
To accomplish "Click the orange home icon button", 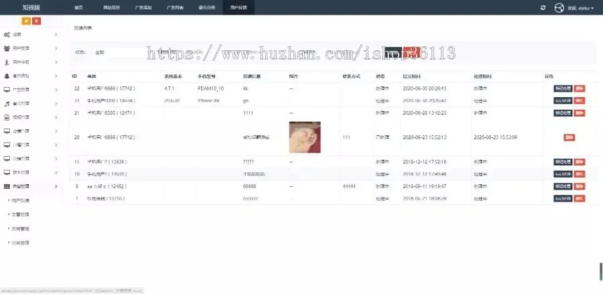I will tap(25, 21).
